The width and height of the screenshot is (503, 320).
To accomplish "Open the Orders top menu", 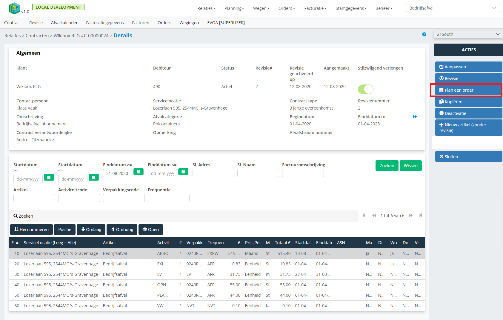I will click(x=287, y=8).
